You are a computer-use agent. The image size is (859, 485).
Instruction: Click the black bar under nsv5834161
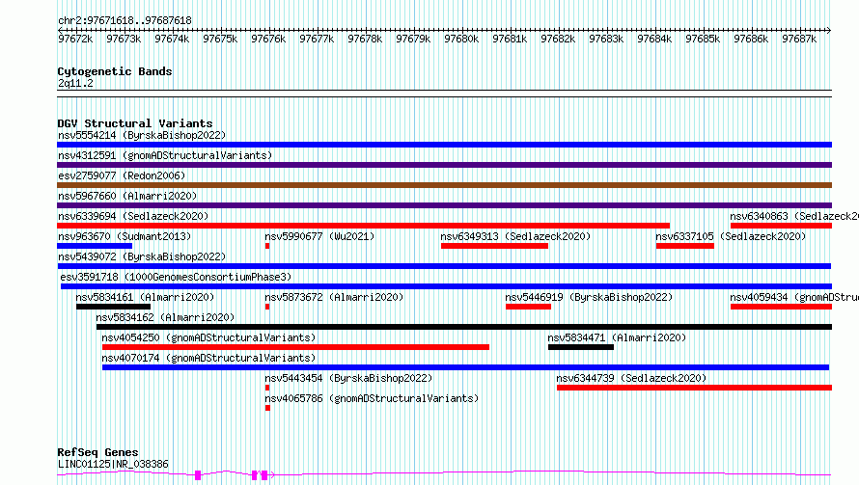[113, 307]
